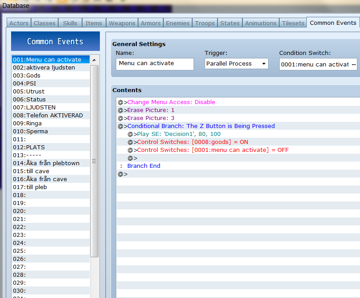Select the Parallel Process trigger box
Image resolution: width=360 pixels, height=298 pixels.
point(237,64)
